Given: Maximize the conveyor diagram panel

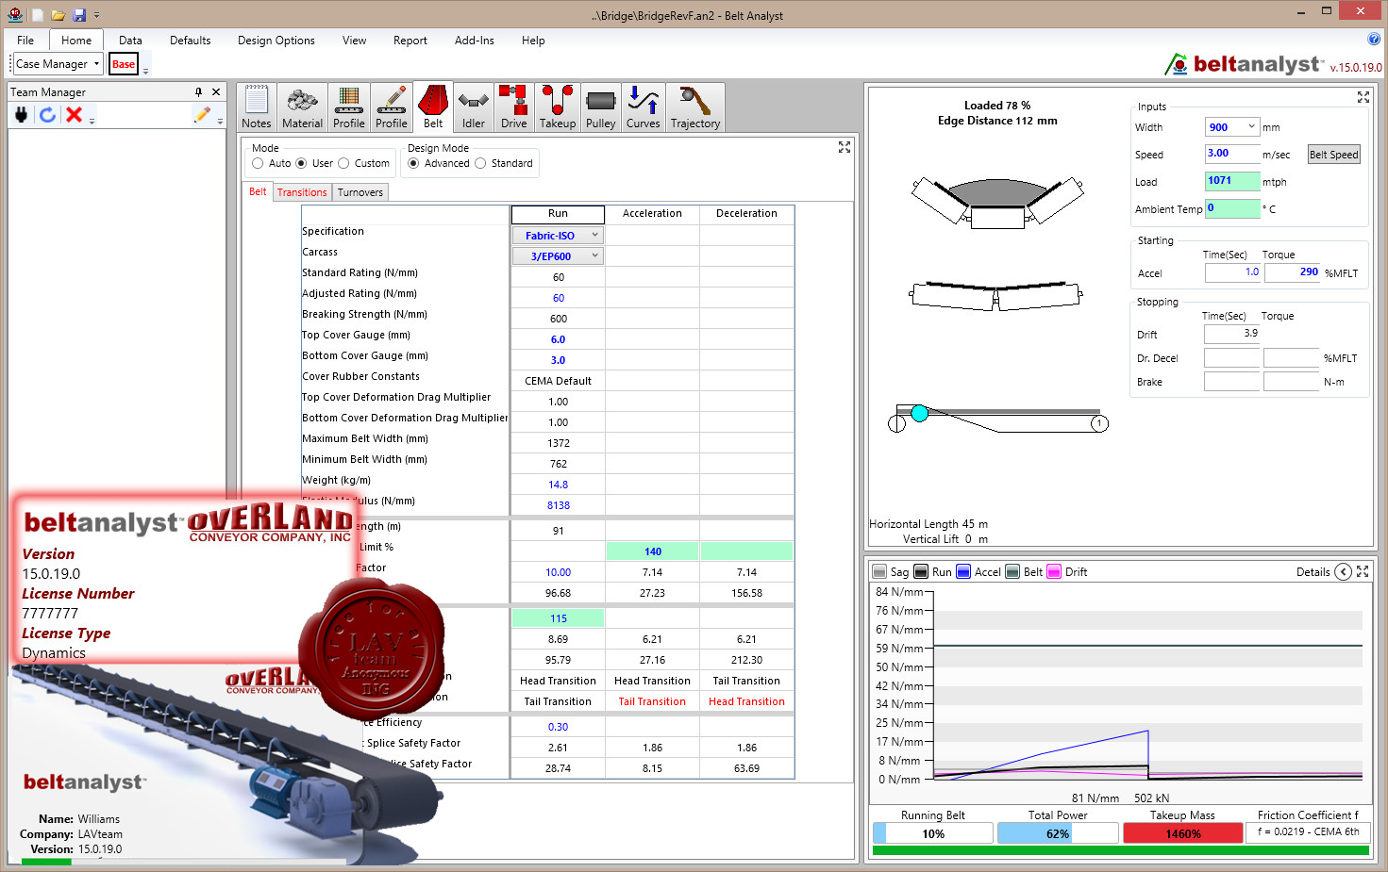Looking at the screenshot, I should [x=1363, y=97].
